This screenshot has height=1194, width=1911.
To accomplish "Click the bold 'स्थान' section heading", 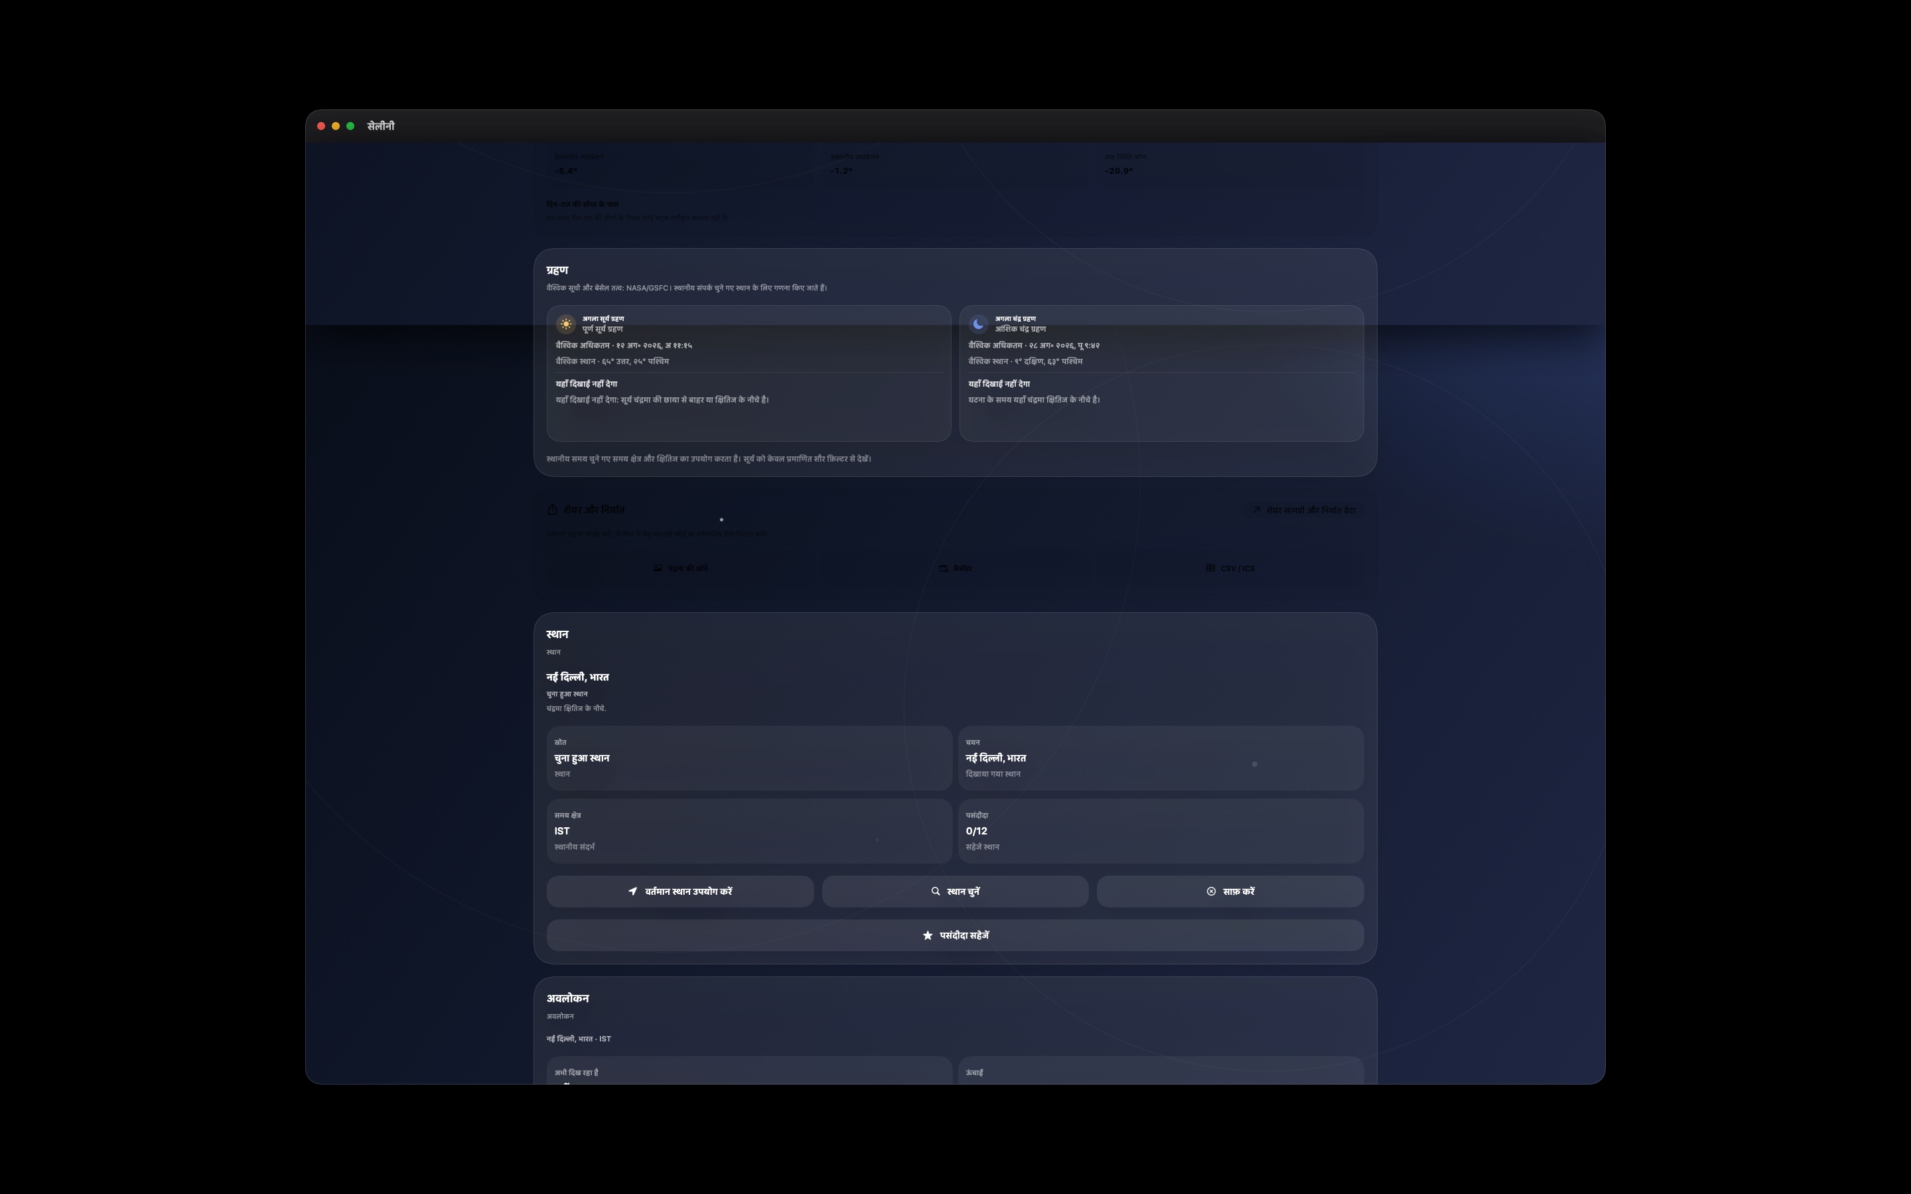I will tap(557, 634).
